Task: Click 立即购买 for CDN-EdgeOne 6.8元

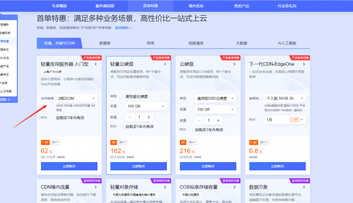Action: [277, 166]
